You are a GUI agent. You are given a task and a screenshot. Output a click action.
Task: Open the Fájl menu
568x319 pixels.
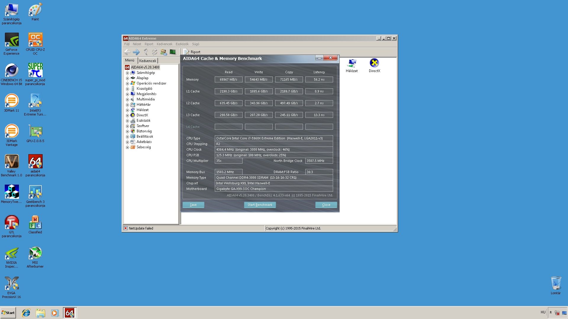tap(127, 44)
